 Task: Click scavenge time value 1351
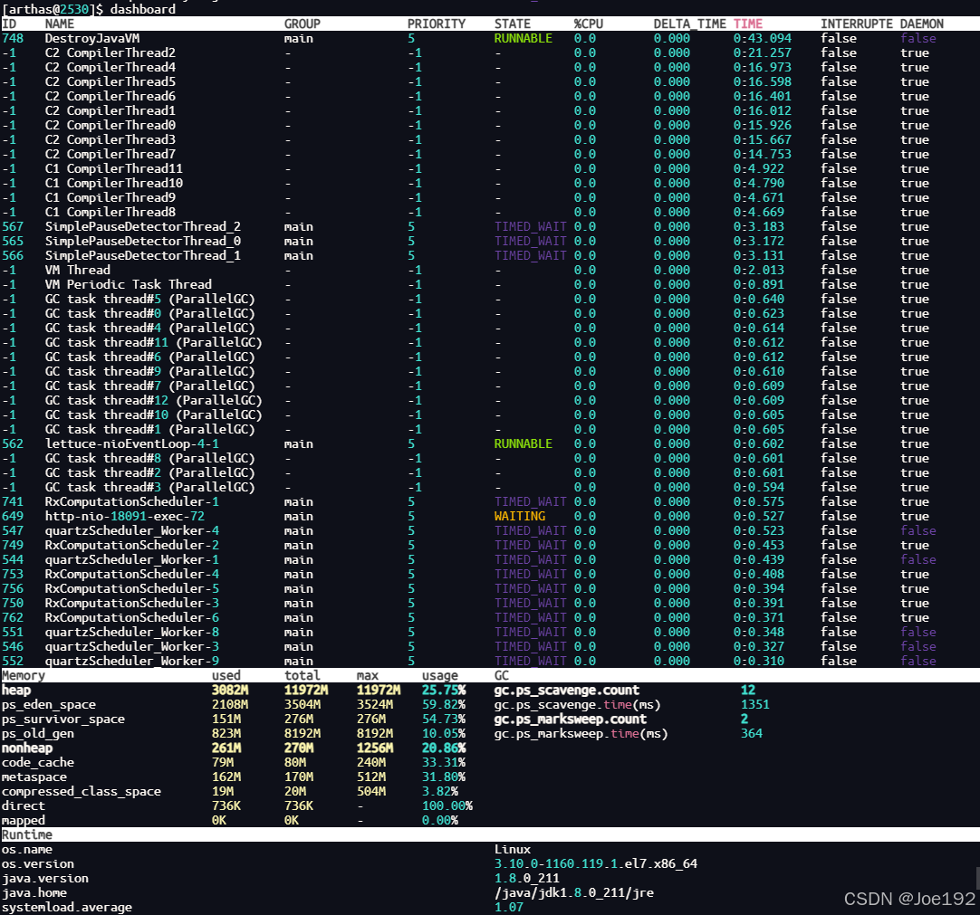[x=755, y=704]
